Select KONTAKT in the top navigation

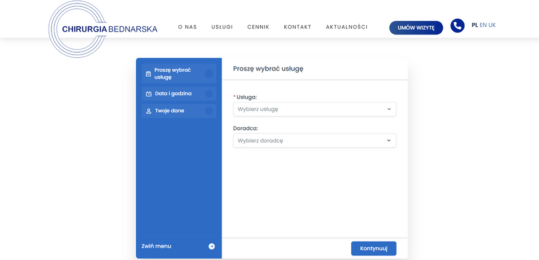click(x=298, y=27)
